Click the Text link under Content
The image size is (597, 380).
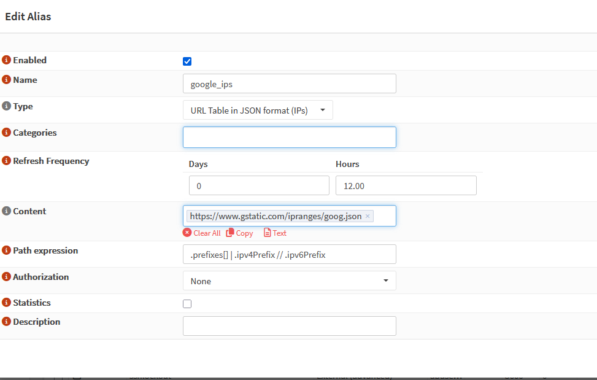[x=275, y=233]
